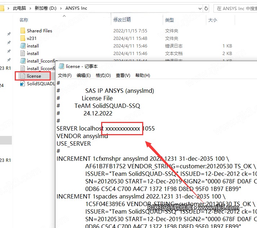Click the Shared Files folder icon

click(23, 31)
